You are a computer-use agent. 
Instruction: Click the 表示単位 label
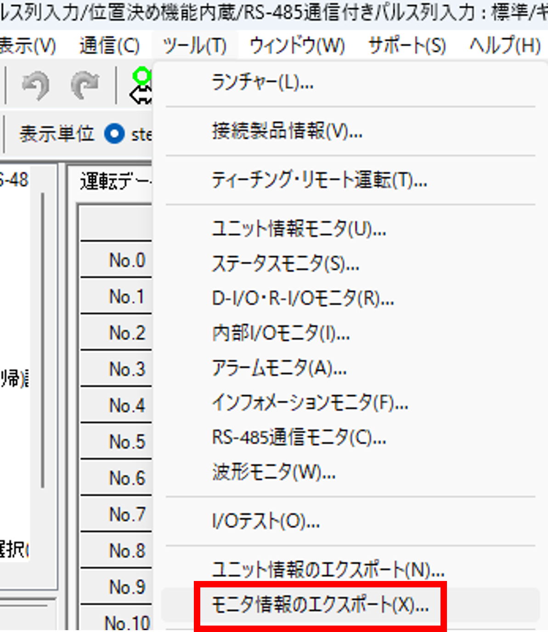point(56,134)
